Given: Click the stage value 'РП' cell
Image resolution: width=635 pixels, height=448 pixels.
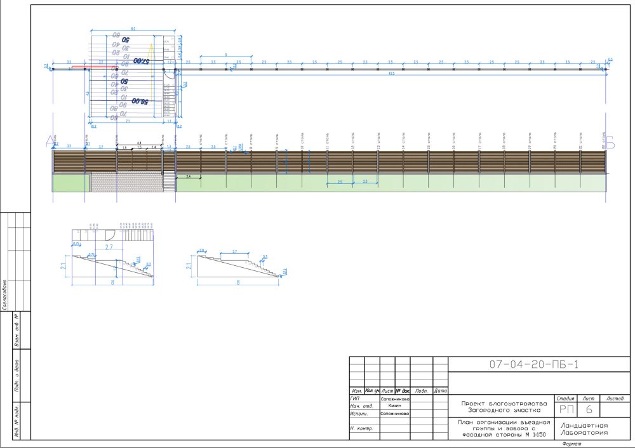Looking at the screenshot, I should tap(565, 410).
